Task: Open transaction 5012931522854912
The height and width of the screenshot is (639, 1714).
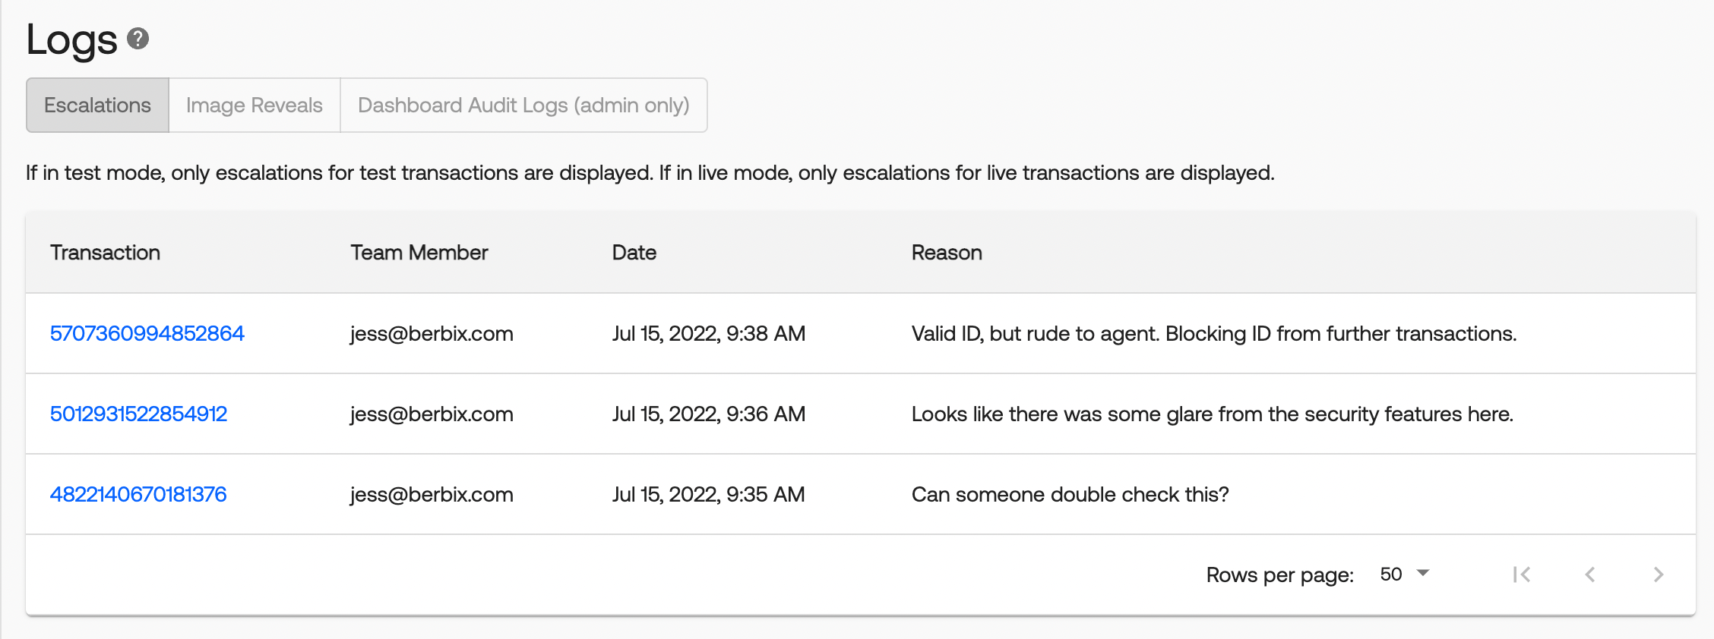Action: [x=139, y=414]
